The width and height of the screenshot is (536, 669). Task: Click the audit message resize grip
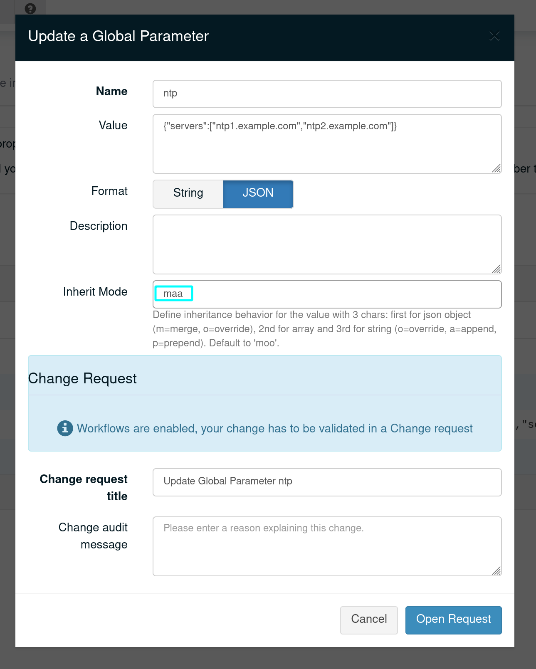tap(496, 571)
